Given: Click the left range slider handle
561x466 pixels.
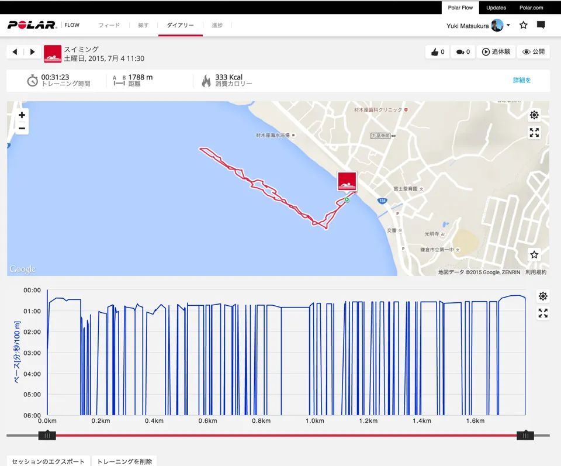Looking at the screenshot, I should click(47, 435).
